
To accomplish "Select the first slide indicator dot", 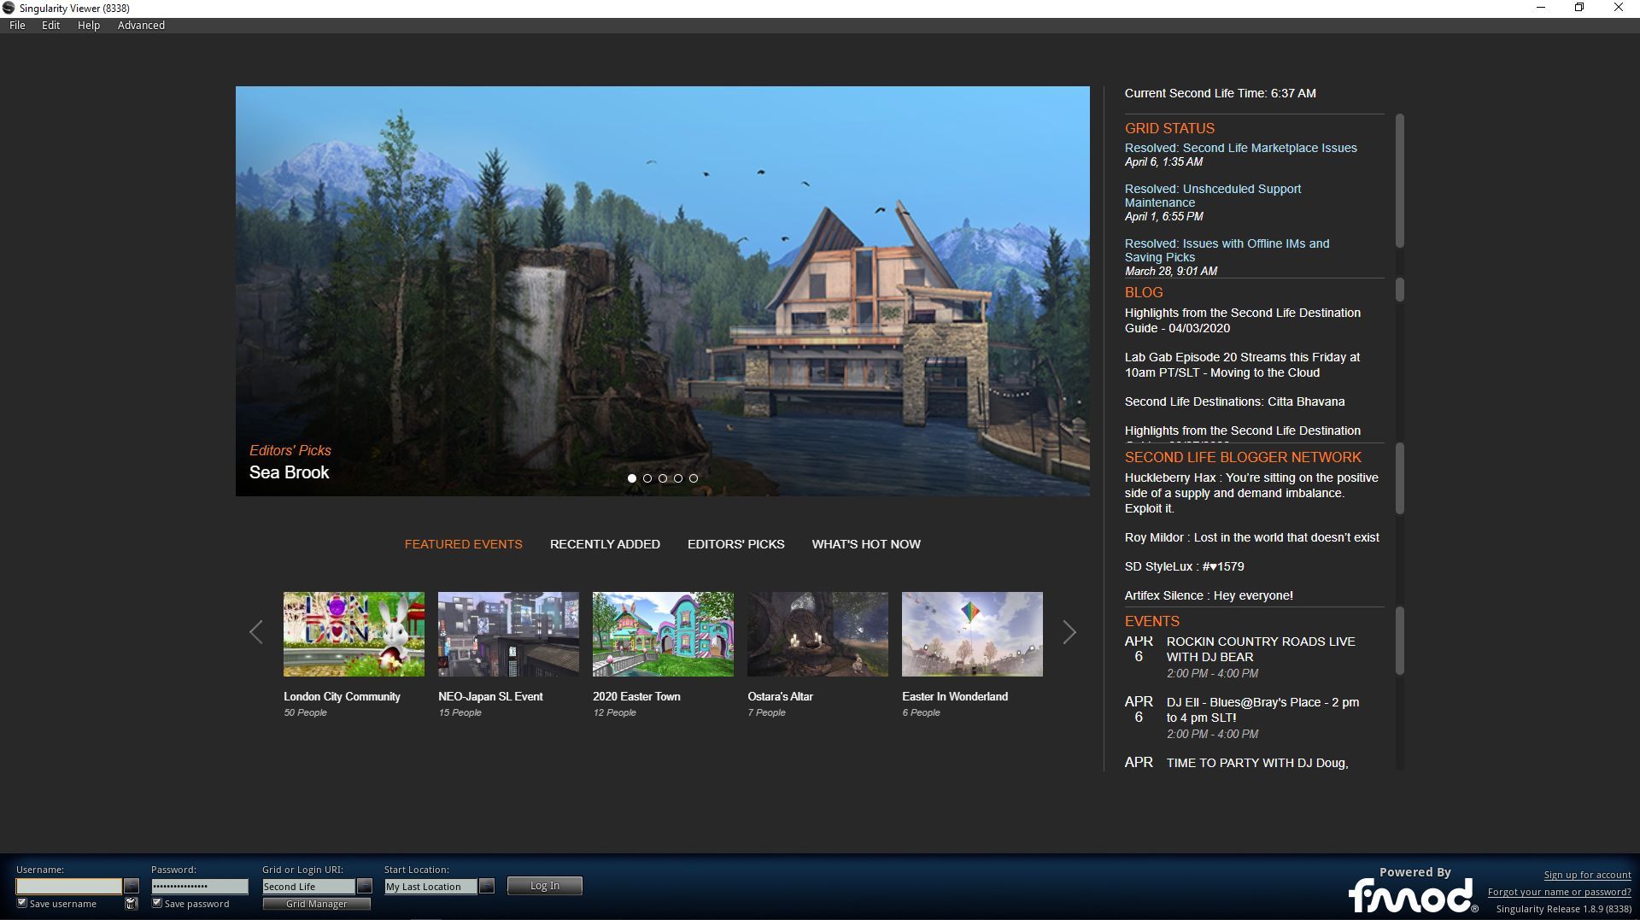I will [632, 478].
